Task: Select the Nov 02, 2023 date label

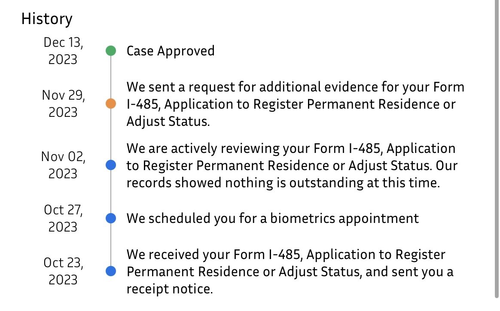Action: [63, 165]
